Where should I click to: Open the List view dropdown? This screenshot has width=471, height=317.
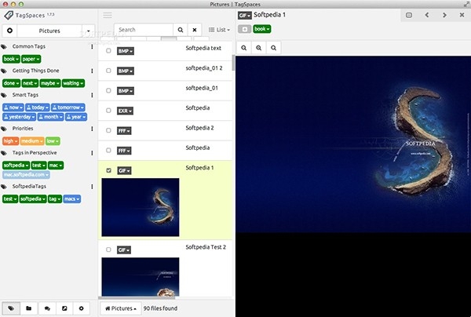click(x=219, y=30)
